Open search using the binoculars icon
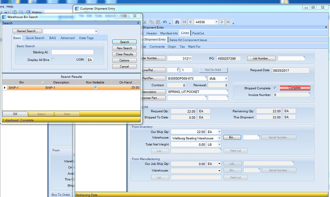This screenshot has height=197, width=330. [177, 22]
